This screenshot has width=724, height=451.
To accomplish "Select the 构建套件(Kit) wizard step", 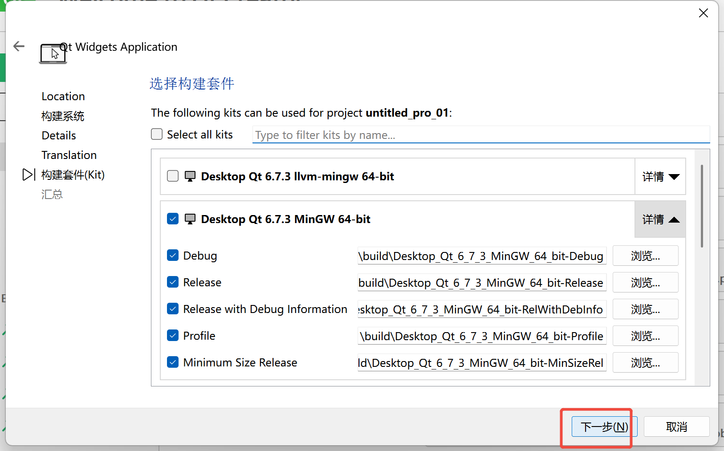I will (73, 175).
